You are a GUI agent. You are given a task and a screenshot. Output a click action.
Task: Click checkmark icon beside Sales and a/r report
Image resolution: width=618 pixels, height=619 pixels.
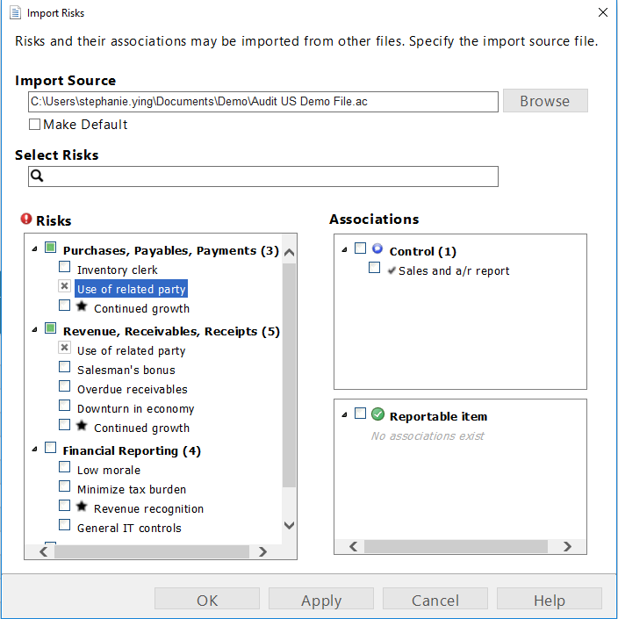tap(392, 270)
